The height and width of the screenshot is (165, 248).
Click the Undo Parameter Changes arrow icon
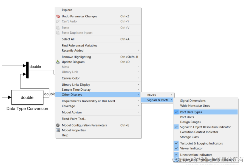coord(58,16)
